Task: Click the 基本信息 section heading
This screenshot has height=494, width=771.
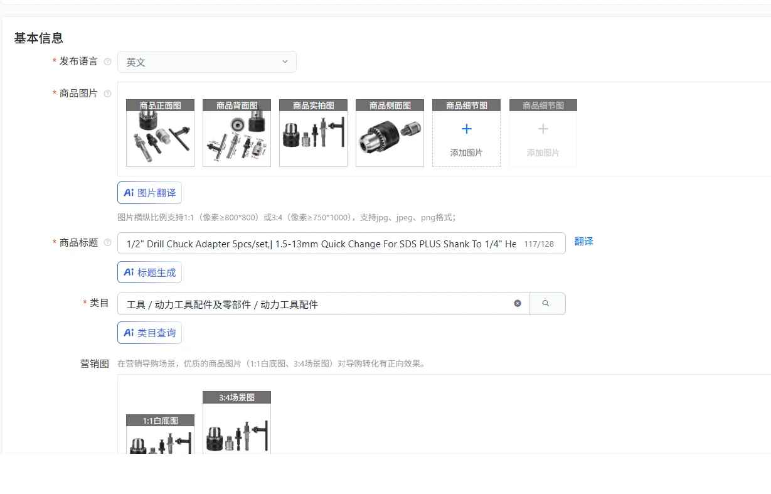Action: click(x=39, y=38)
